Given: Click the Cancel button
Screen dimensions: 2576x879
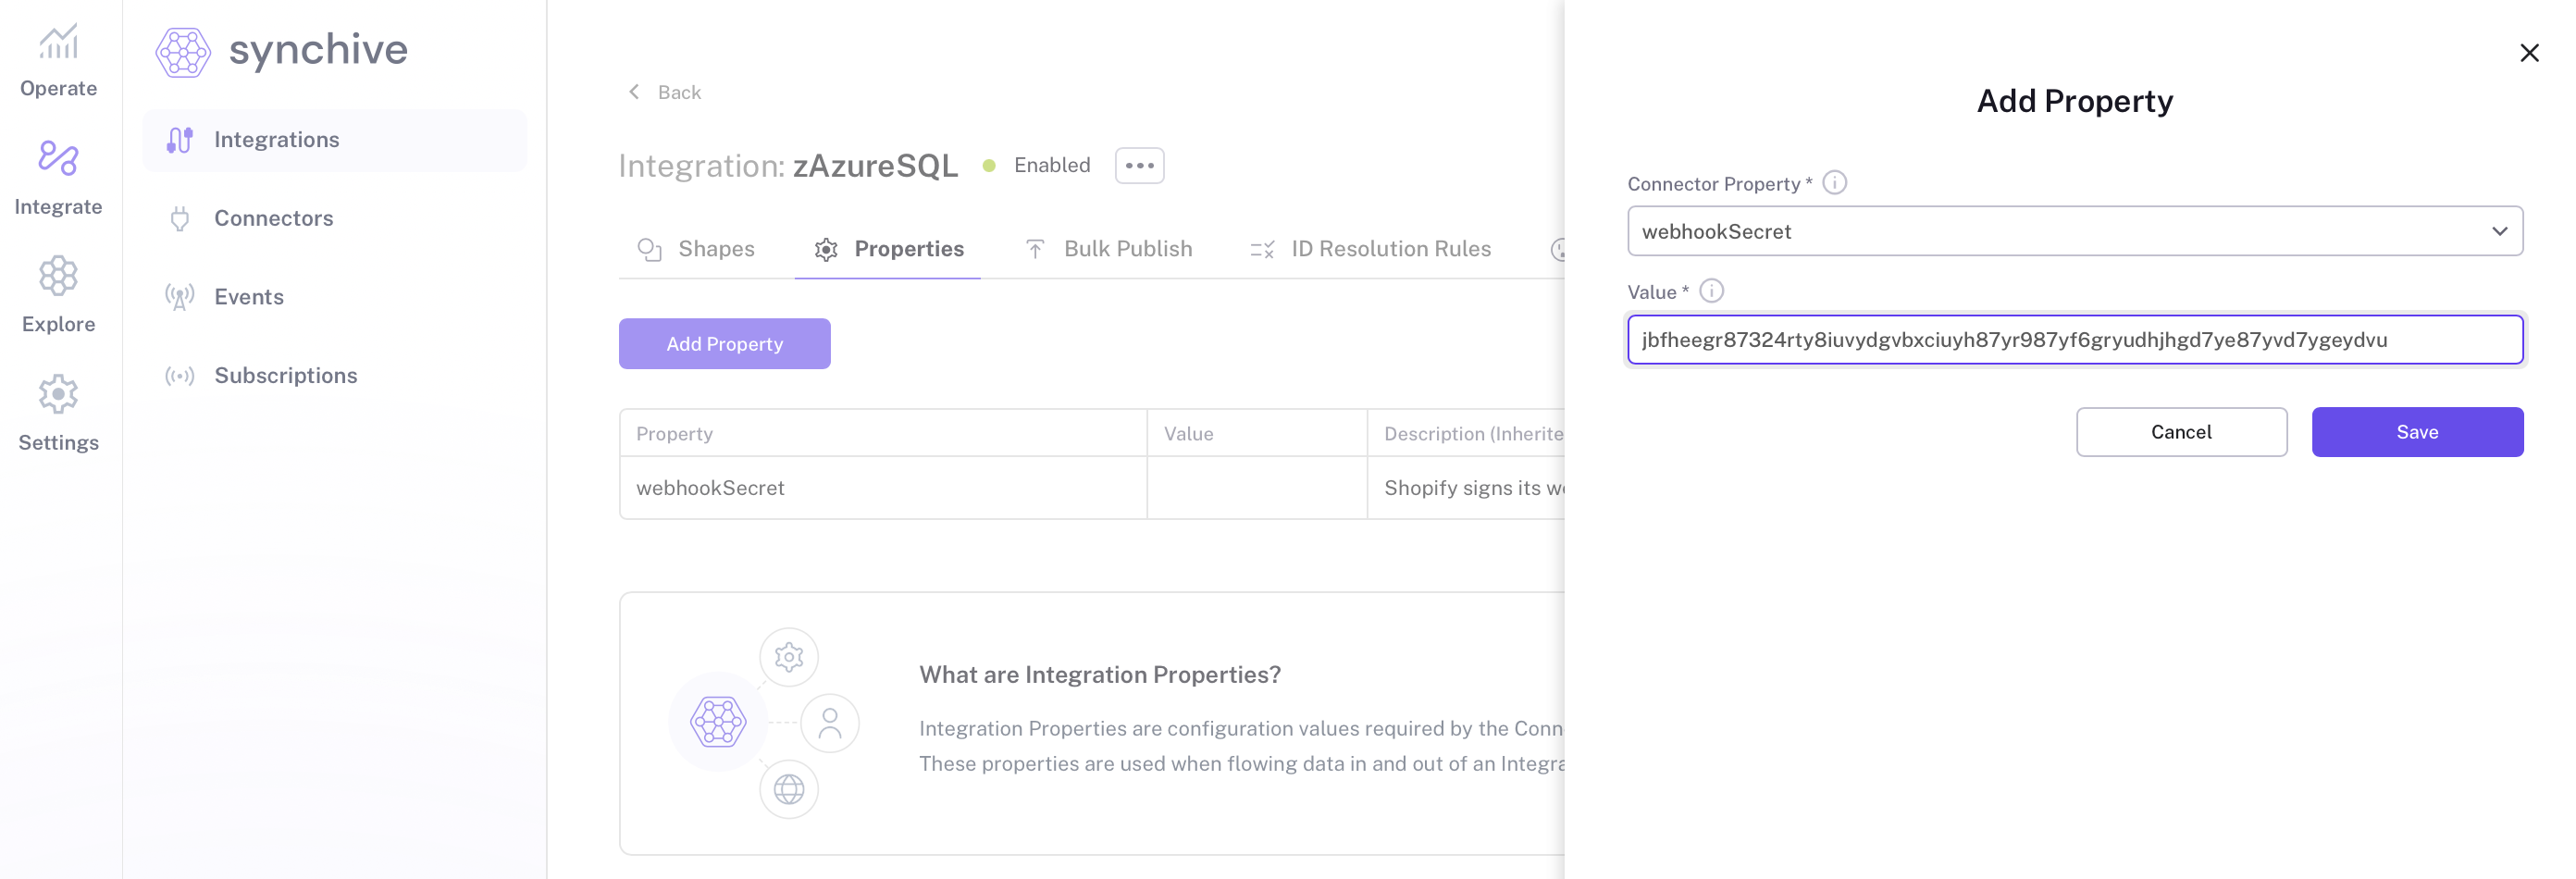Looking at the screenshot, I should coord(2180,432).
